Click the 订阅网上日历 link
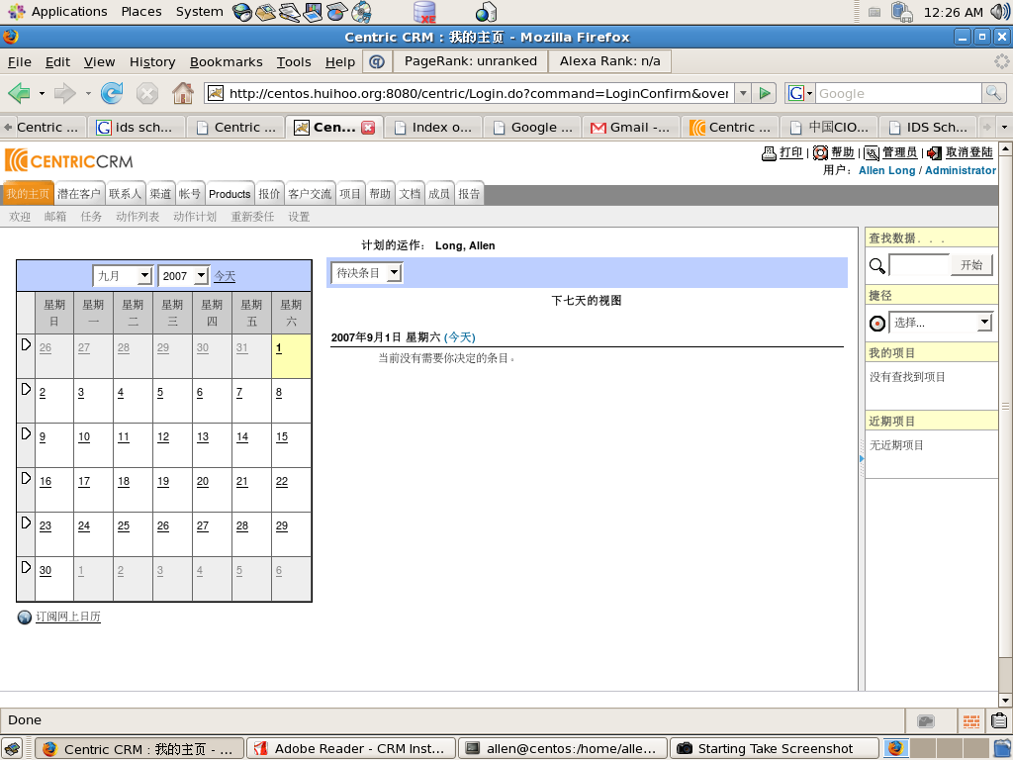The width and height of the screenshot is (1013, 760). [68, 617]
